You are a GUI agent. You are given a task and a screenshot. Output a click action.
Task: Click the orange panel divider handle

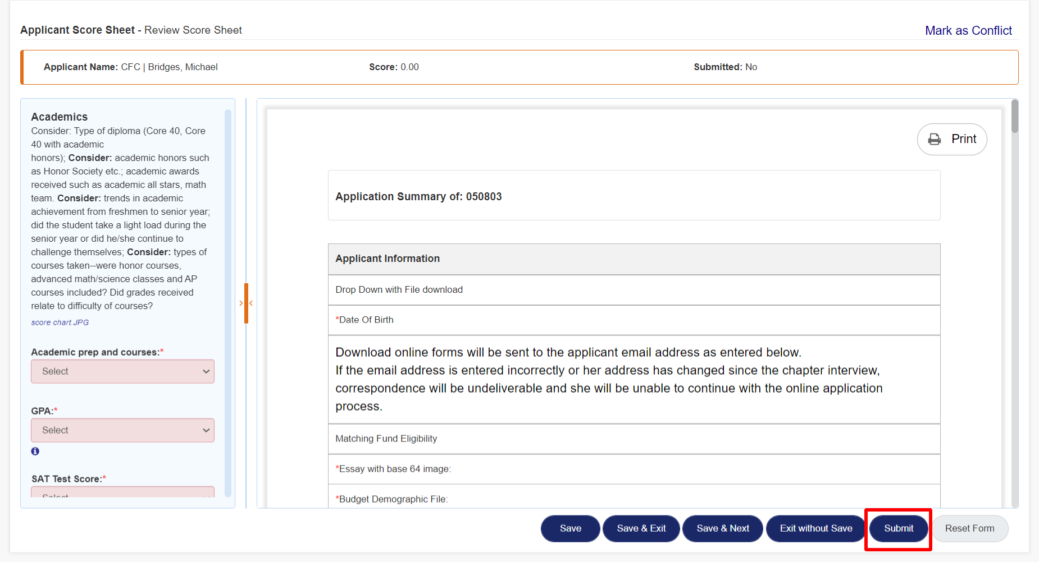[246, 303]
